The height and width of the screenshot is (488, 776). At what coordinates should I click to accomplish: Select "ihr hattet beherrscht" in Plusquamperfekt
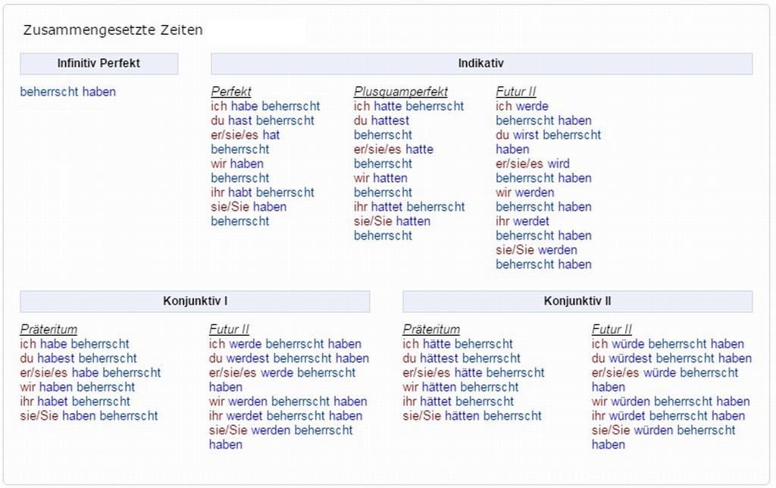click(409, 207)
